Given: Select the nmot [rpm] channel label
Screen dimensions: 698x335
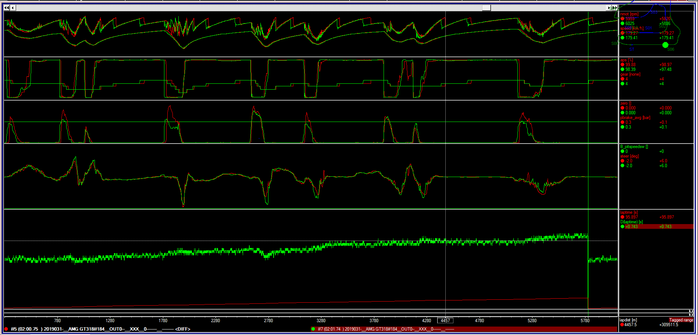Looking at the screenshot, I should tap(629, 14).
